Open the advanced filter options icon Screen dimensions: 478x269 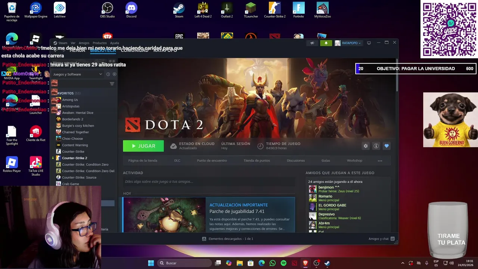(x=112, y=84)
